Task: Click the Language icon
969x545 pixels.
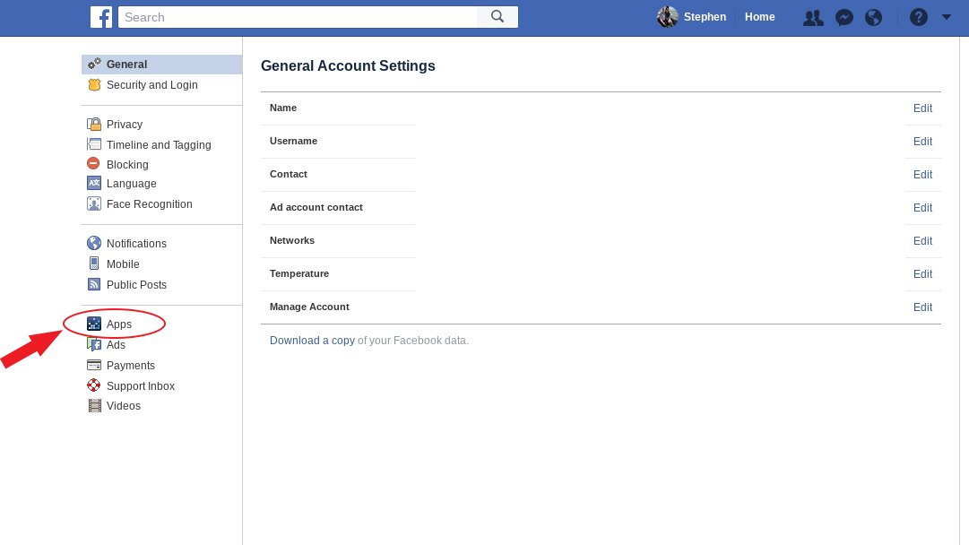Action: pyautogui.click(x=94, y=184)
